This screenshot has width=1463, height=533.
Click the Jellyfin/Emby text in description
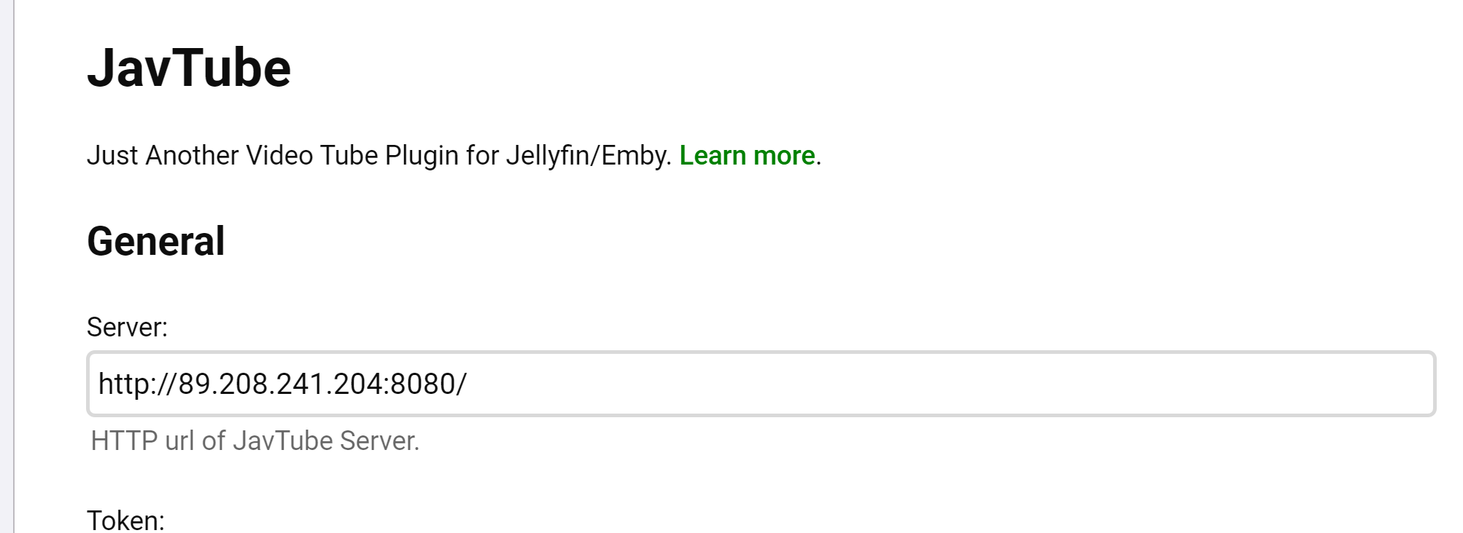point(589,156)
